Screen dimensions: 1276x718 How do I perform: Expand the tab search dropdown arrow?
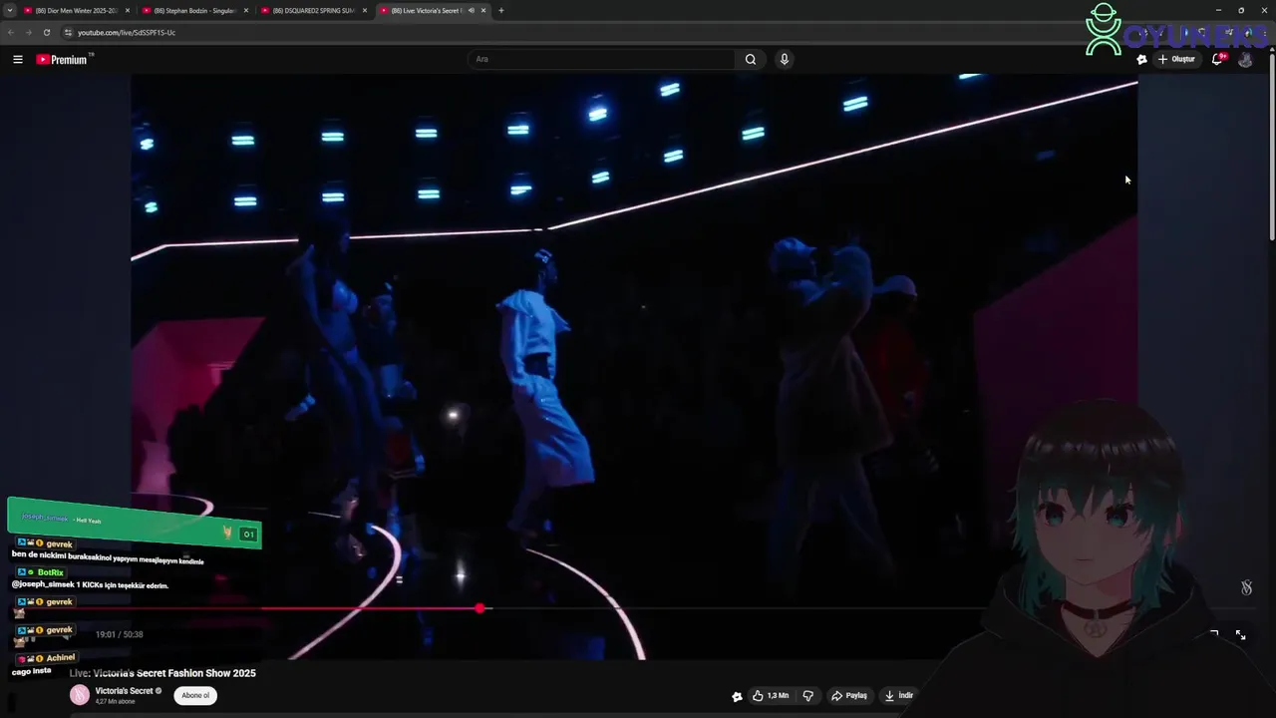click(8, 11)
